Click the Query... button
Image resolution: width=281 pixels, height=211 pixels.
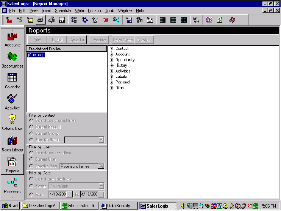144,40
